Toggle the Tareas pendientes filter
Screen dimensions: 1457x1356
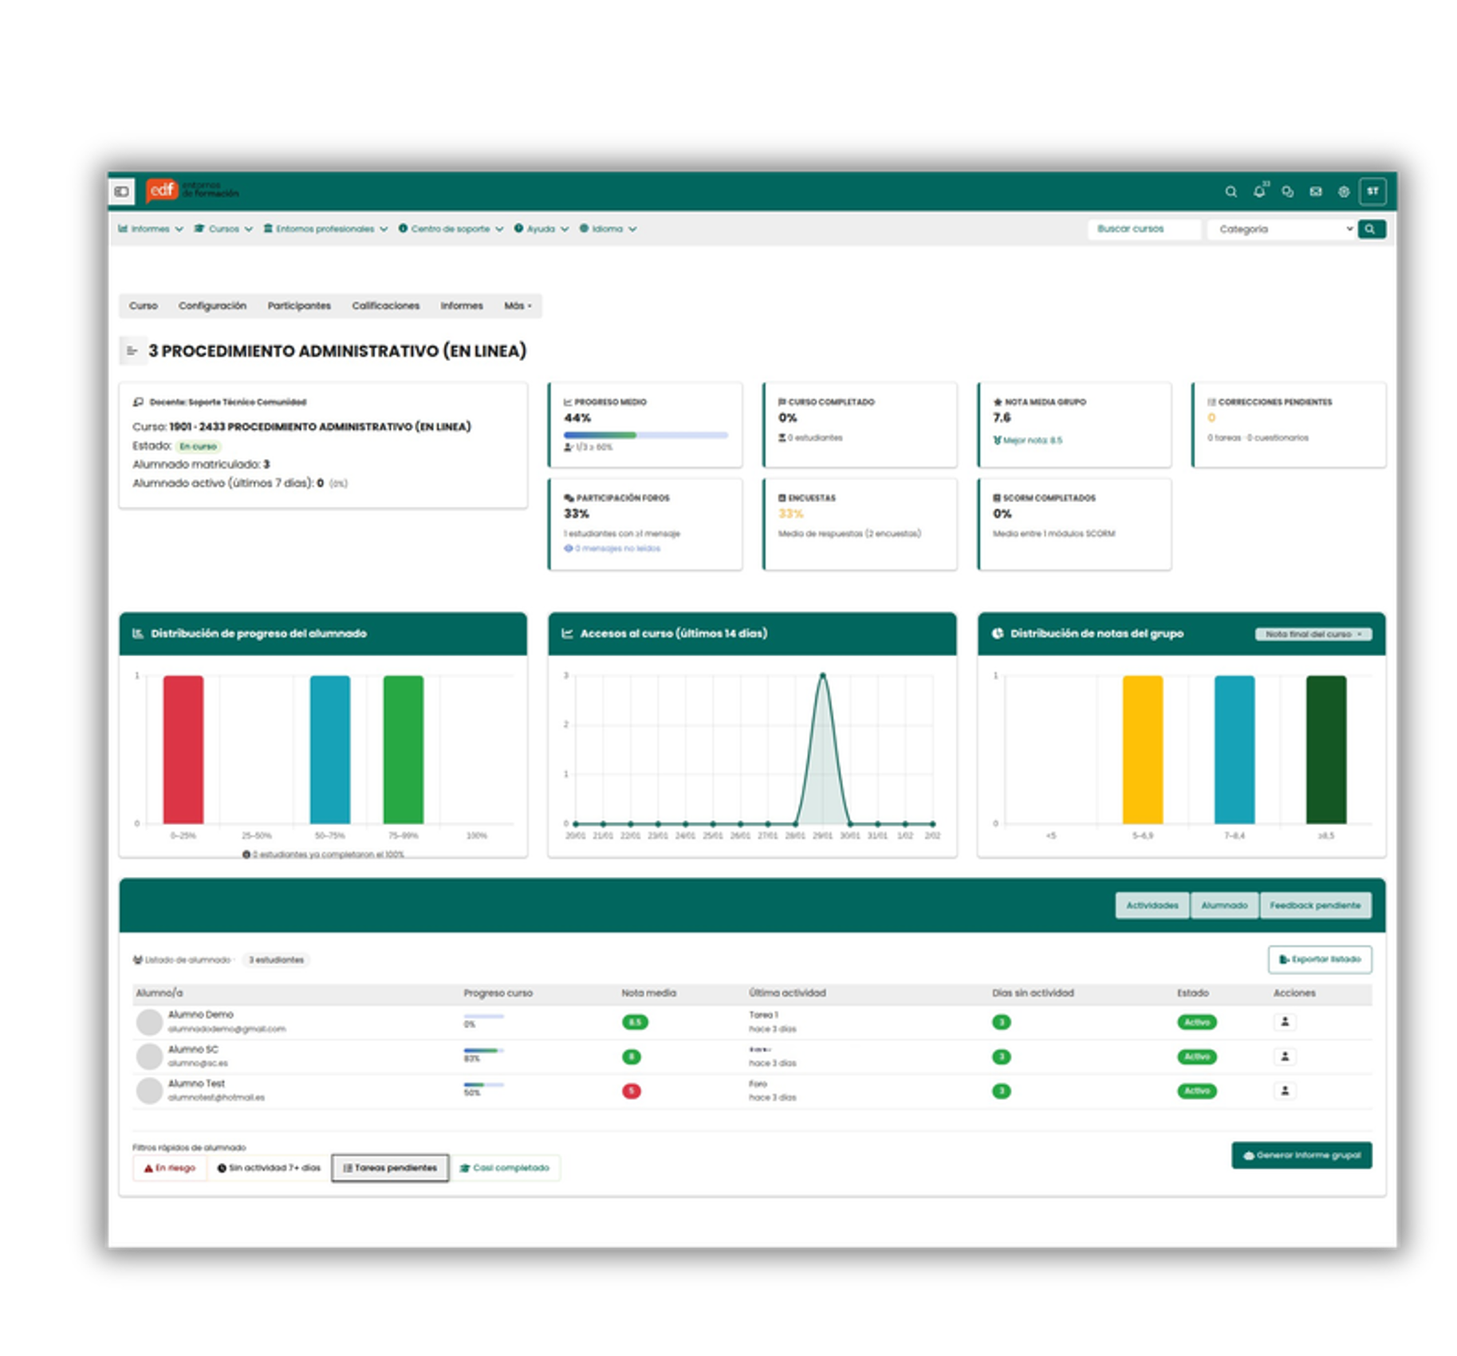tap(390, 1168)
